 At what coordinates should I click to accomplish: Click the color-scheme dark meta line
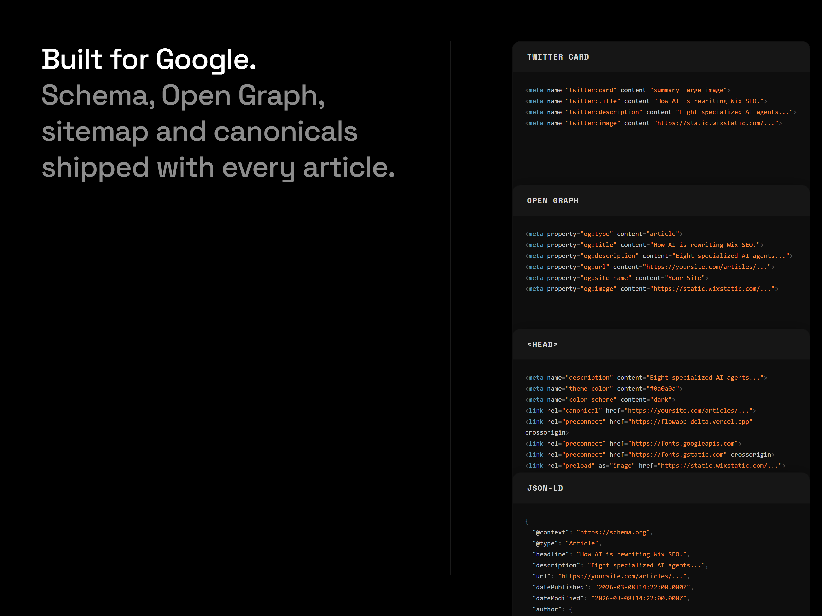[x=600, y=400]
